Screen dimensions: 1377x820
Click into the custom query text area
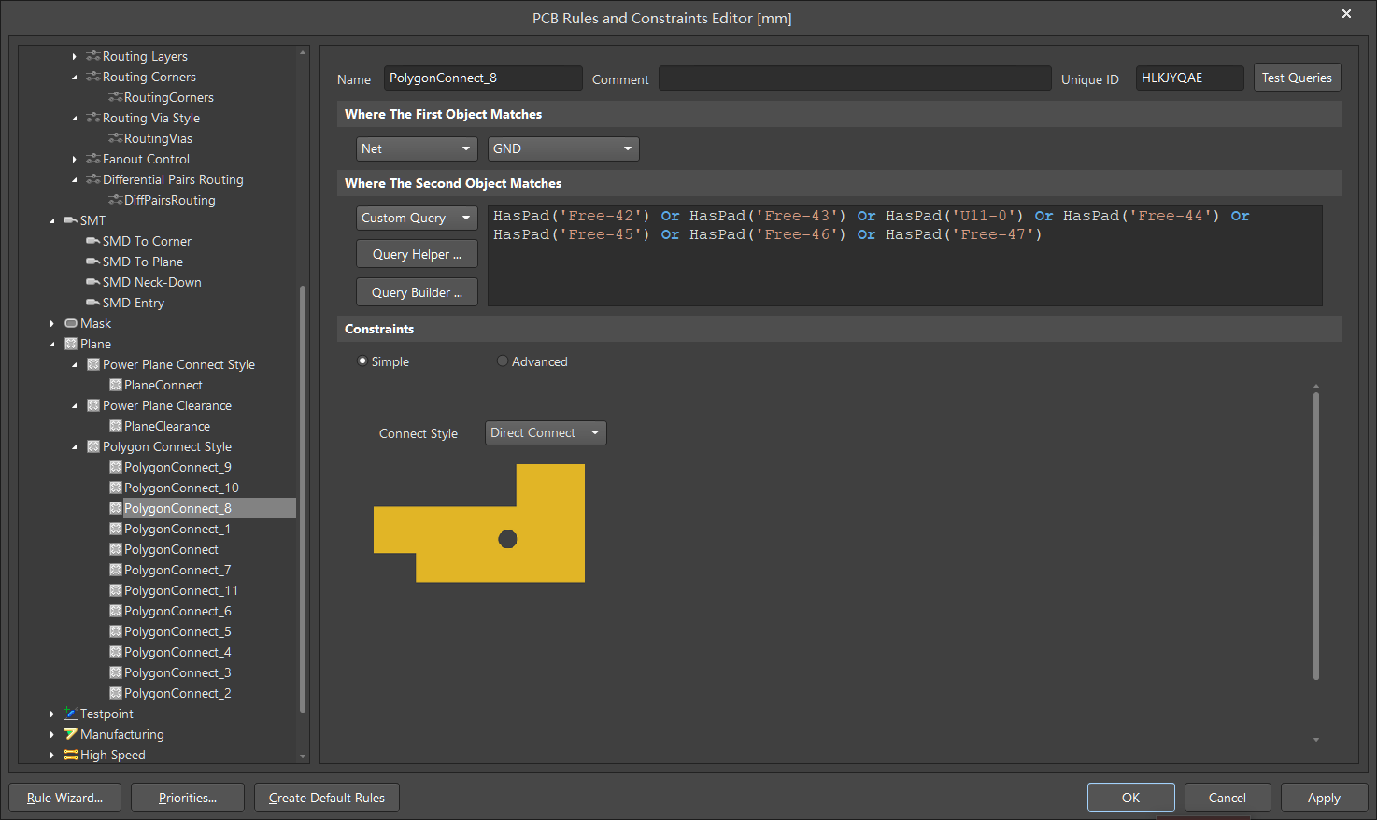coord(904,256)
